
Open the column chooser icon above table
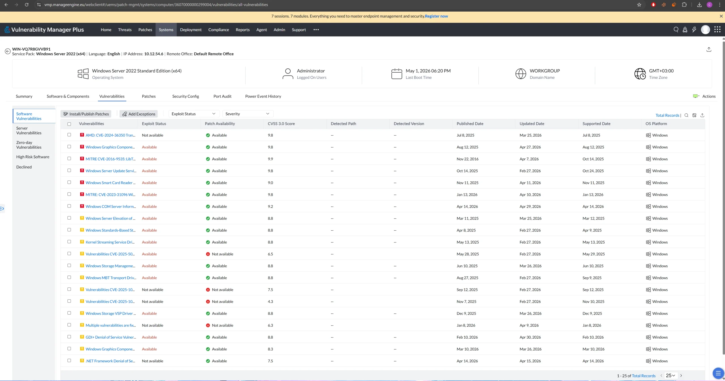[x=694, y=115]
